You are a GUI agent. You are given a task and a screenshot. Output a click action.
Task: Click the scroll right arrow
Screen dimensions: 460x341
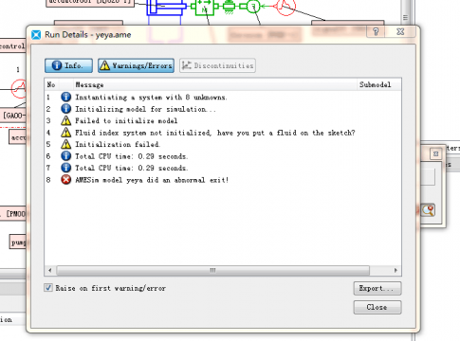pos(396,270)
